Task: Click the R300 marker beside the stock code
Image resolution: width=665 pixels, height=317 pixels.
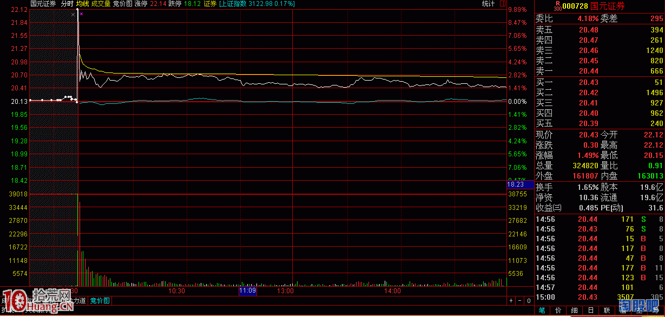Action: pyautogui.click(x=557, y=6)
